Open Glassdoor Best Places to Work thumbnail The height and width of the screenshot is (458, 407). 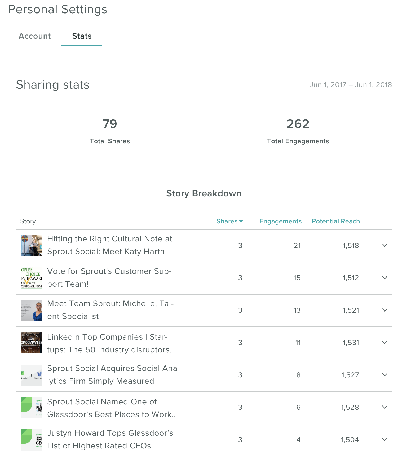(x=31, y=408)
